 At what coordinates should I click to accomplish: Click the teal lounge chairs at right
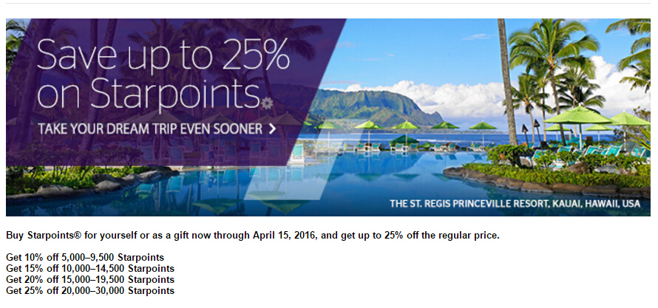[x=591, y=150]
